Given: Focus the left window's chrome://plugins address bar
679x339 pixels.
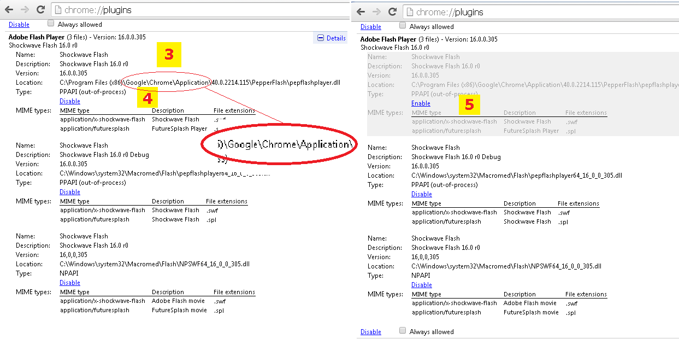Looking at the screenshot, I should coord(200,10).
